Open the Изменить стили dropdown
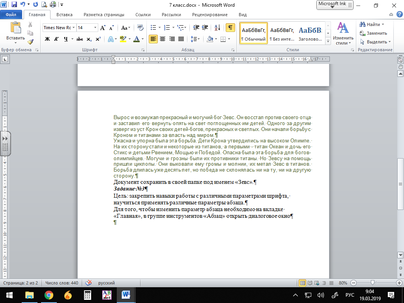Image resolution: width=404 pixels, height=303 pixels. tap(342, 43)
